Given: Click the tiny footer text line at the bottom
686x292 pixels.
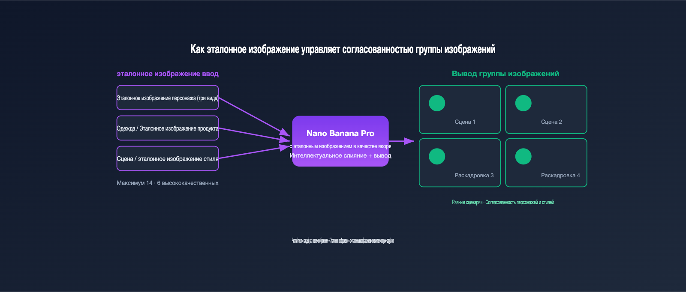Looking at the screenshot, I should (343, 241).
